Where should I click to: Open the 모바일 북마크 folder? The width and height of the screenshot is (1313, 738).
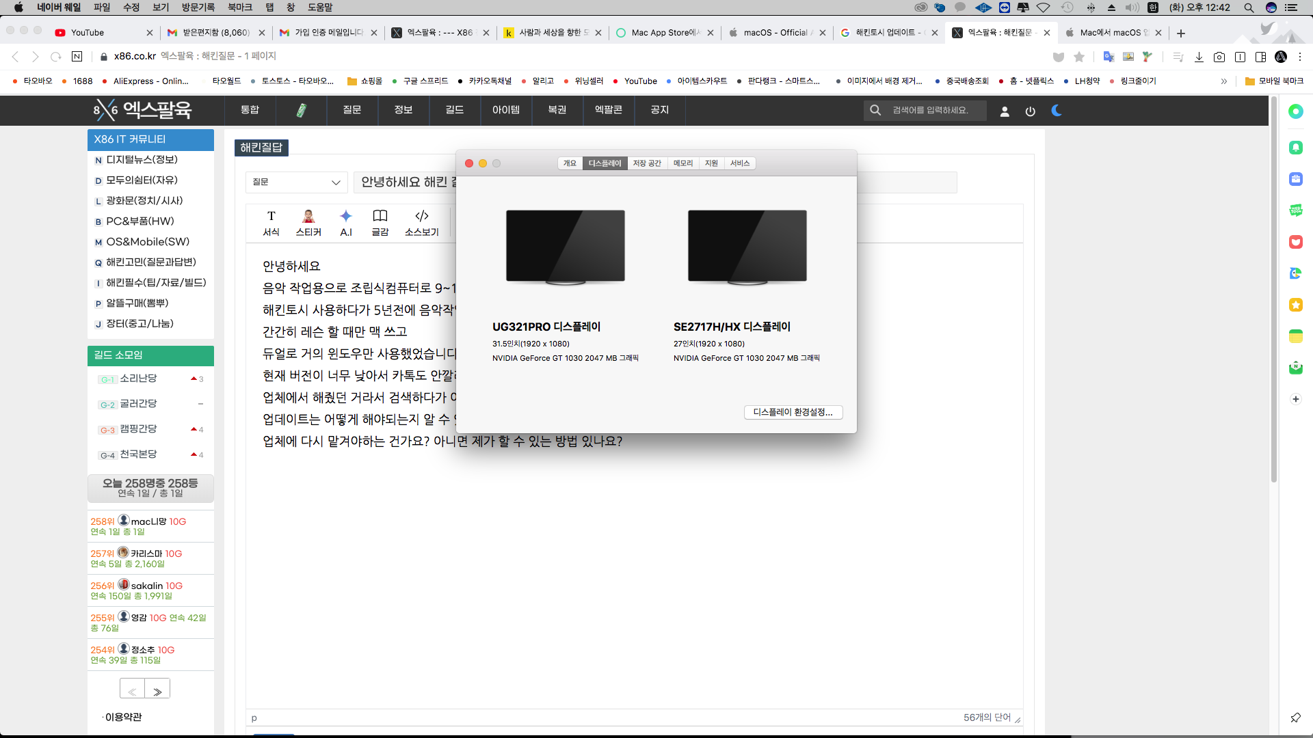1274,81
